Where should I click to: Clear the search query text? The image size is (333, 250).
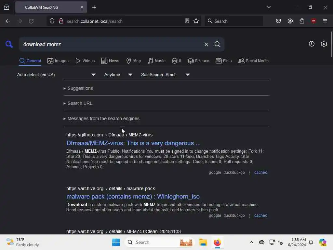pyautogui.click(x=206, y=44)
